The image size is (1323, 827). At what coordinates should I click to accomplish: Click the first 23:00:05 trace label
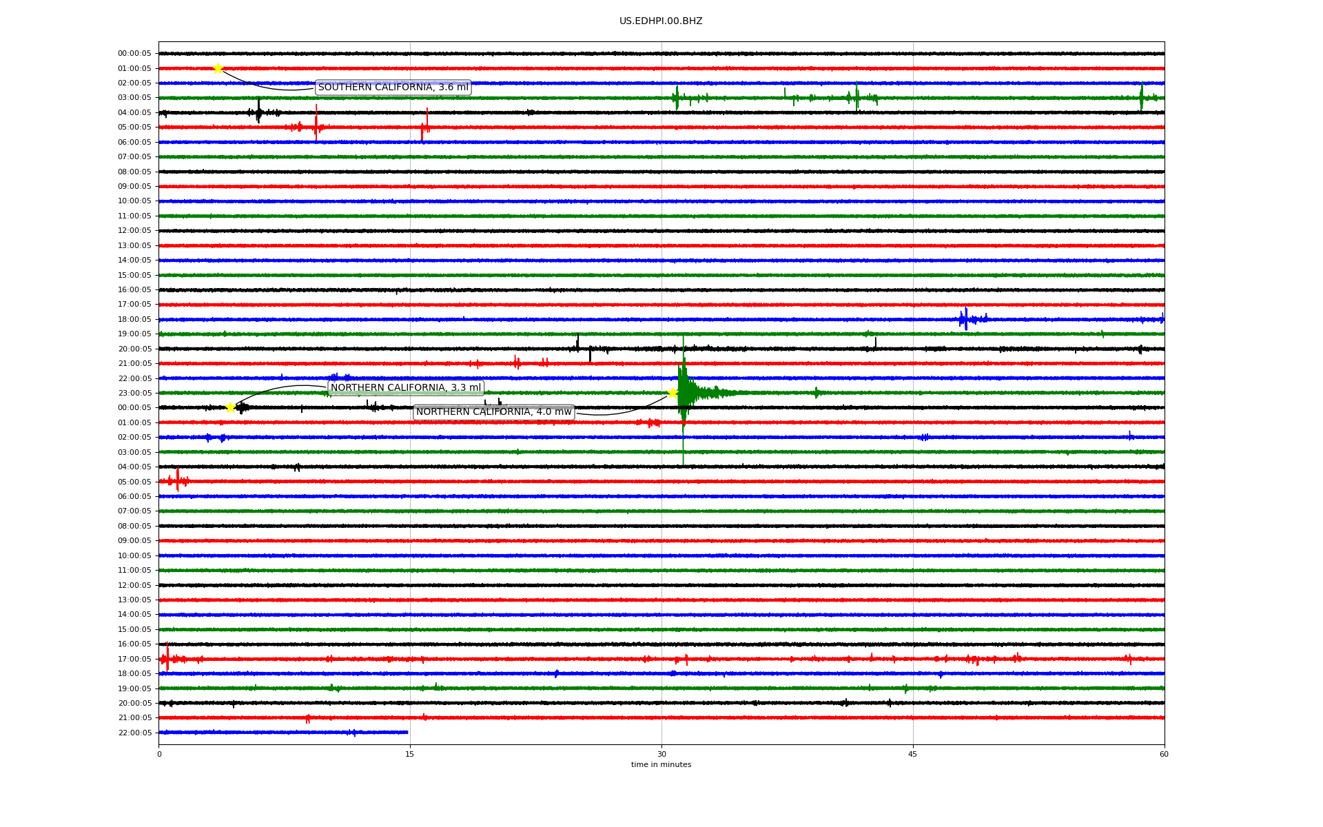134,393
